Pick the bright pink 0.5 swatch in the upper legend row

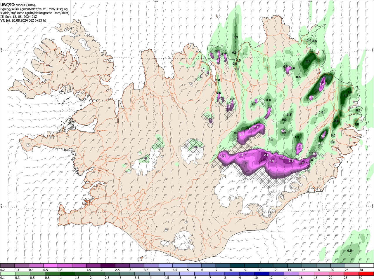click(50, 266)
